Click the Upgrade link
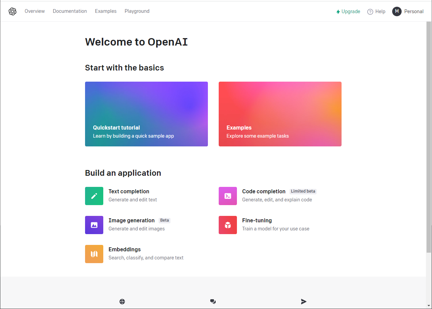The image size is (432, 309). 351,11
